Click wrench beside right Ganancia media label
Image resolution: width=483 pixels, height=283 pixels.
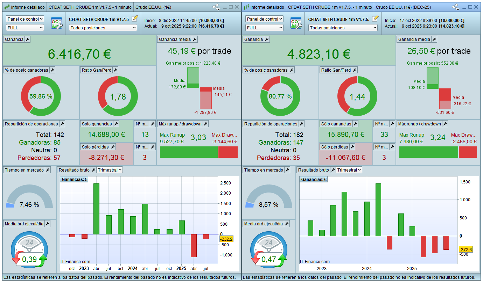pos(434,39)
